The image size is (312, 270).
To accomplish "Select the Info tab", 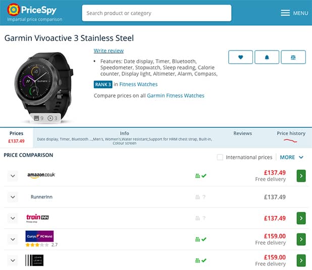I will (124, 133).
